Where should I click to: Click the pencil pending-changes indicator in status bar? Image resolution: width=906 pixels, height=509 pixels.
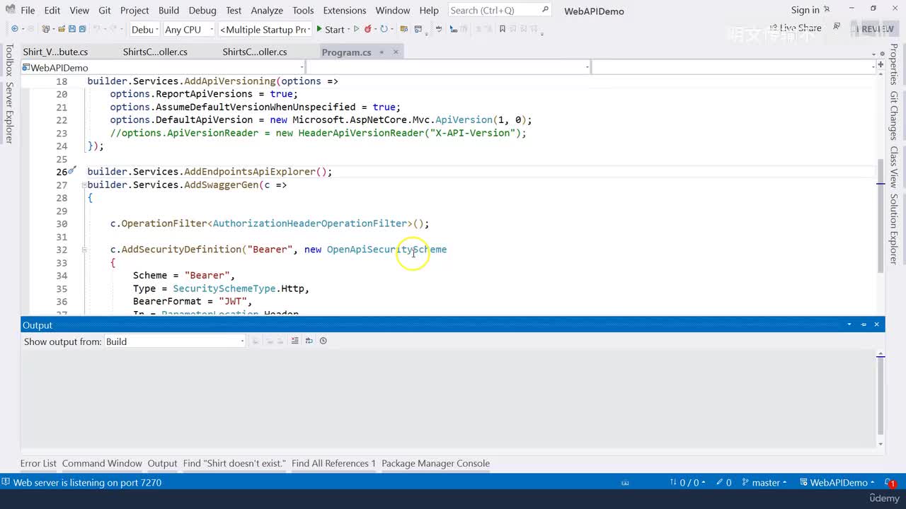tap(723, 483)
